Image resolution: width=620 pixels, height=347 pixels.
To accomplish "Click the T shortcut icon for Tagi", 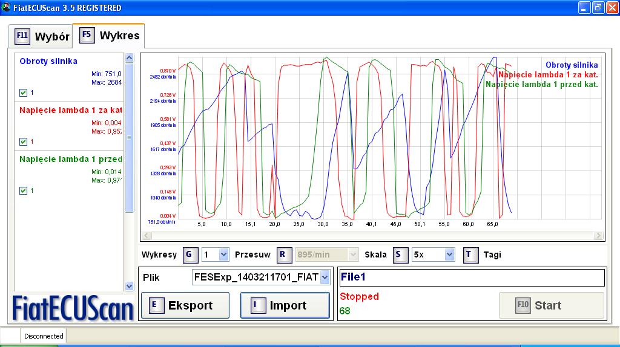I will [x=470, y=255].
